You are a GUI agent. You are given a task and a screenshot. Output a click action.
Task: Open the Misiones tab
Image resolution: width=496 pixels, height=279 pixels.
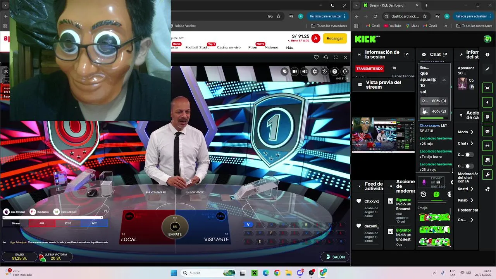(272, 47)
